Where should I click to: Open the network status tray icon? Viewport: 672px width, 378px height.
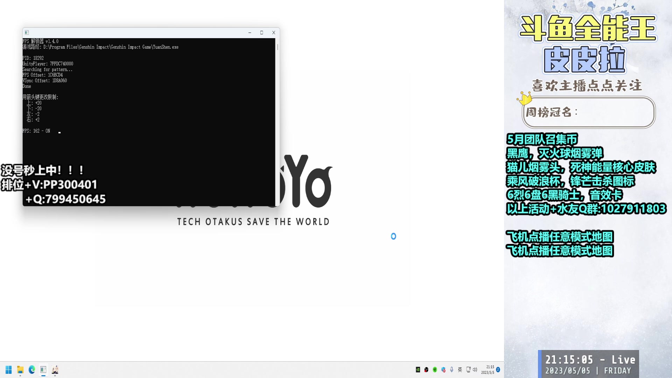click(468, 370)
